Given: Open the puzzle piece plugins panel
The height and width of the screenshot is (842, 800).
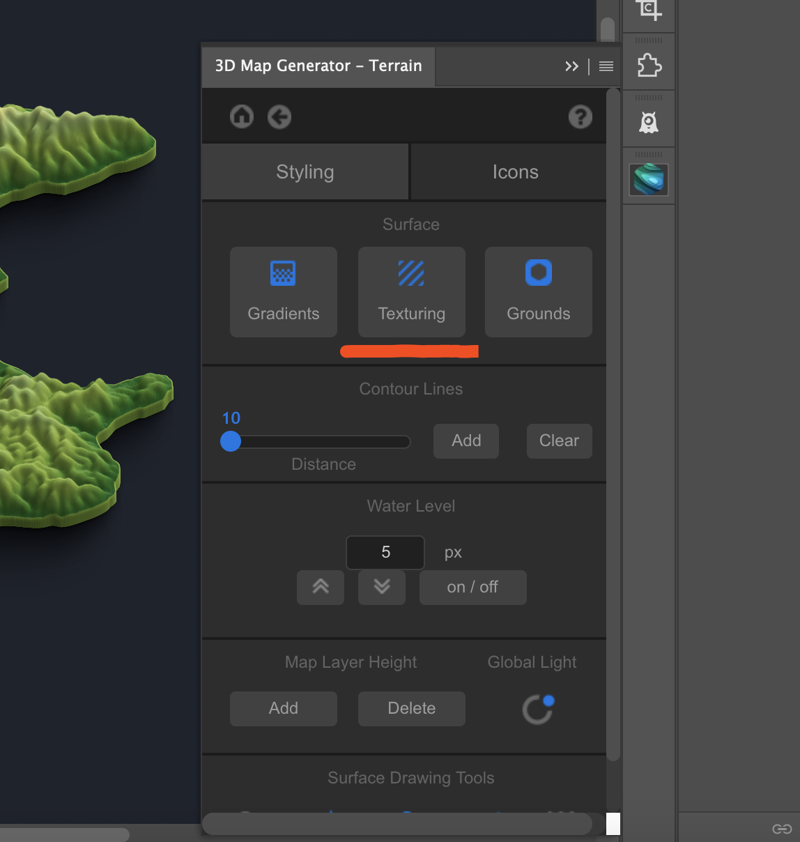Looking at the screenshot, I should coord(649,66).
